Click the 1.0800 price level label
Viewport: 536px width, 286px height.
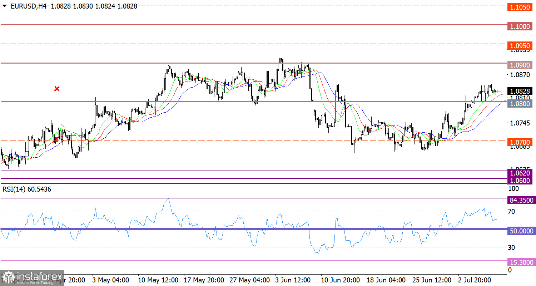click(520, 103)
